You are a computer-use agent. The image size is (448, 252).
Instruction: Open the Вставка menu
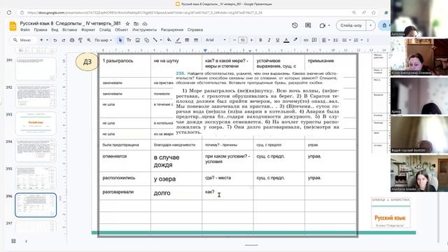coord(69,29)
